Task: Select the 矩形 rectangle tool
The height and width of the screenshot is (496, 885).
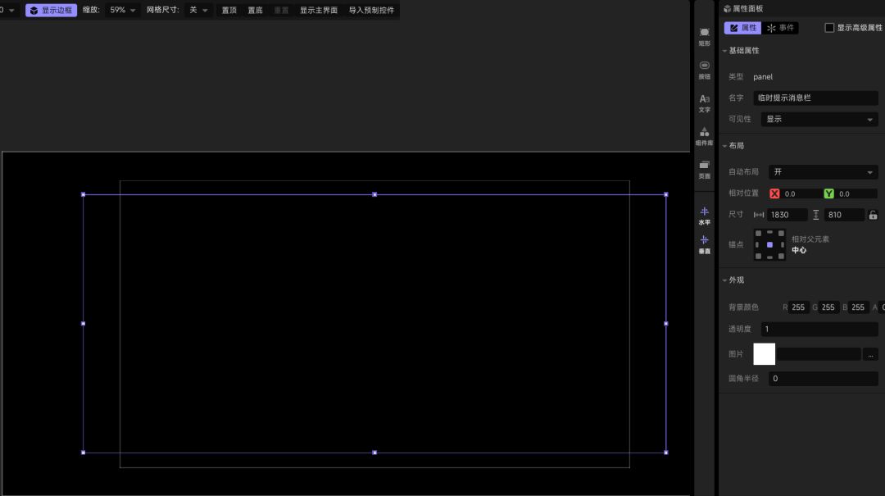Action: [x=705, y=37]
